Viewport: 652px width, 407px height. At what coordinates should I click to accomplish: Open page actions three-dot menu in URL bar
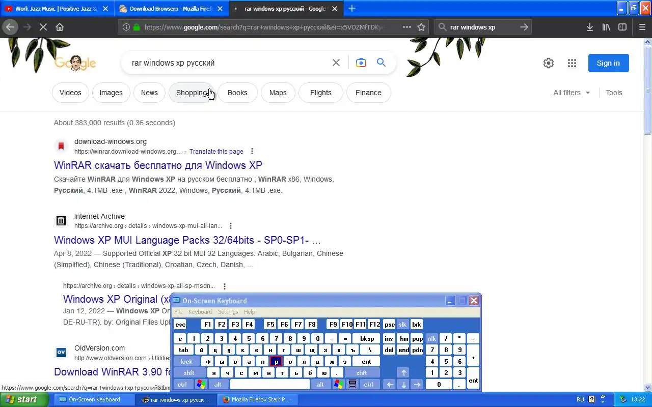[407, 27]
